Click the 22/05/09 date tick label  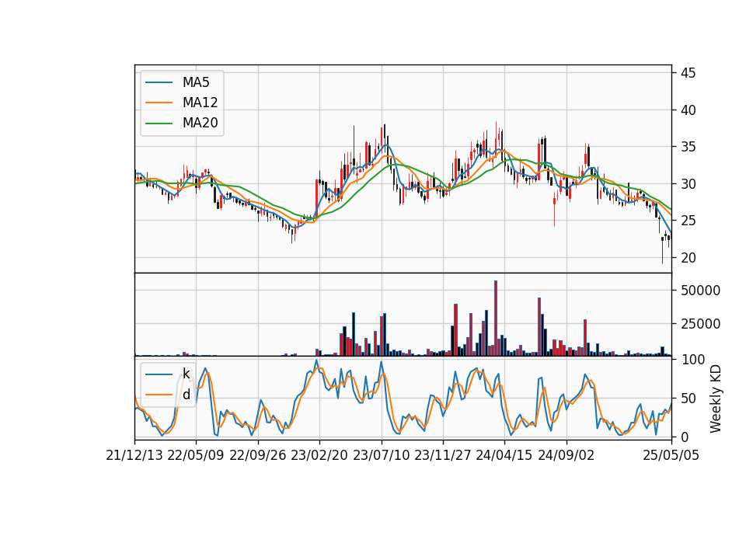[x=196, y=455]
